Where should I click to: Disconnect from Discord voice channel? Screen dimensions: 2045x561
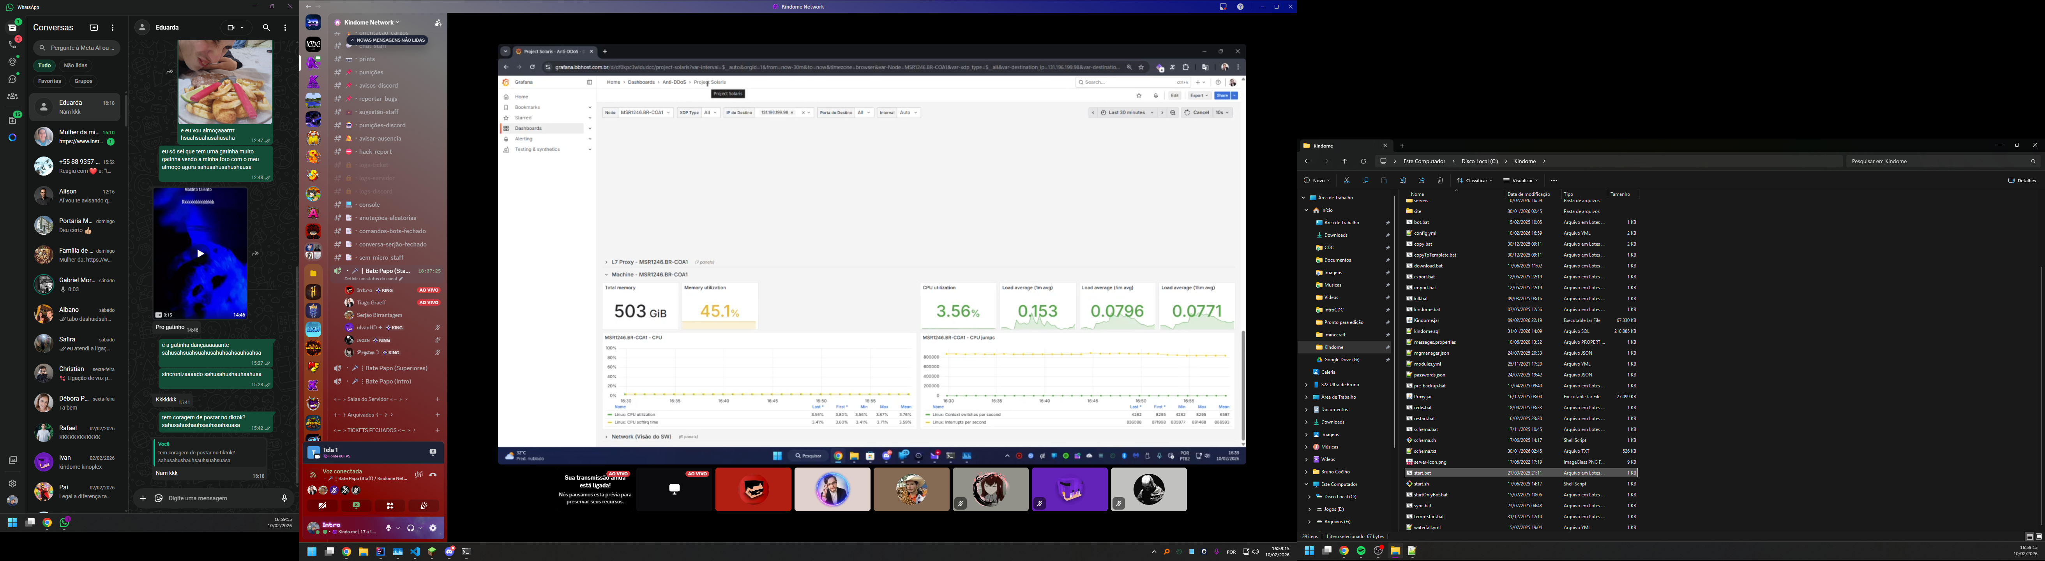point(433,475)
